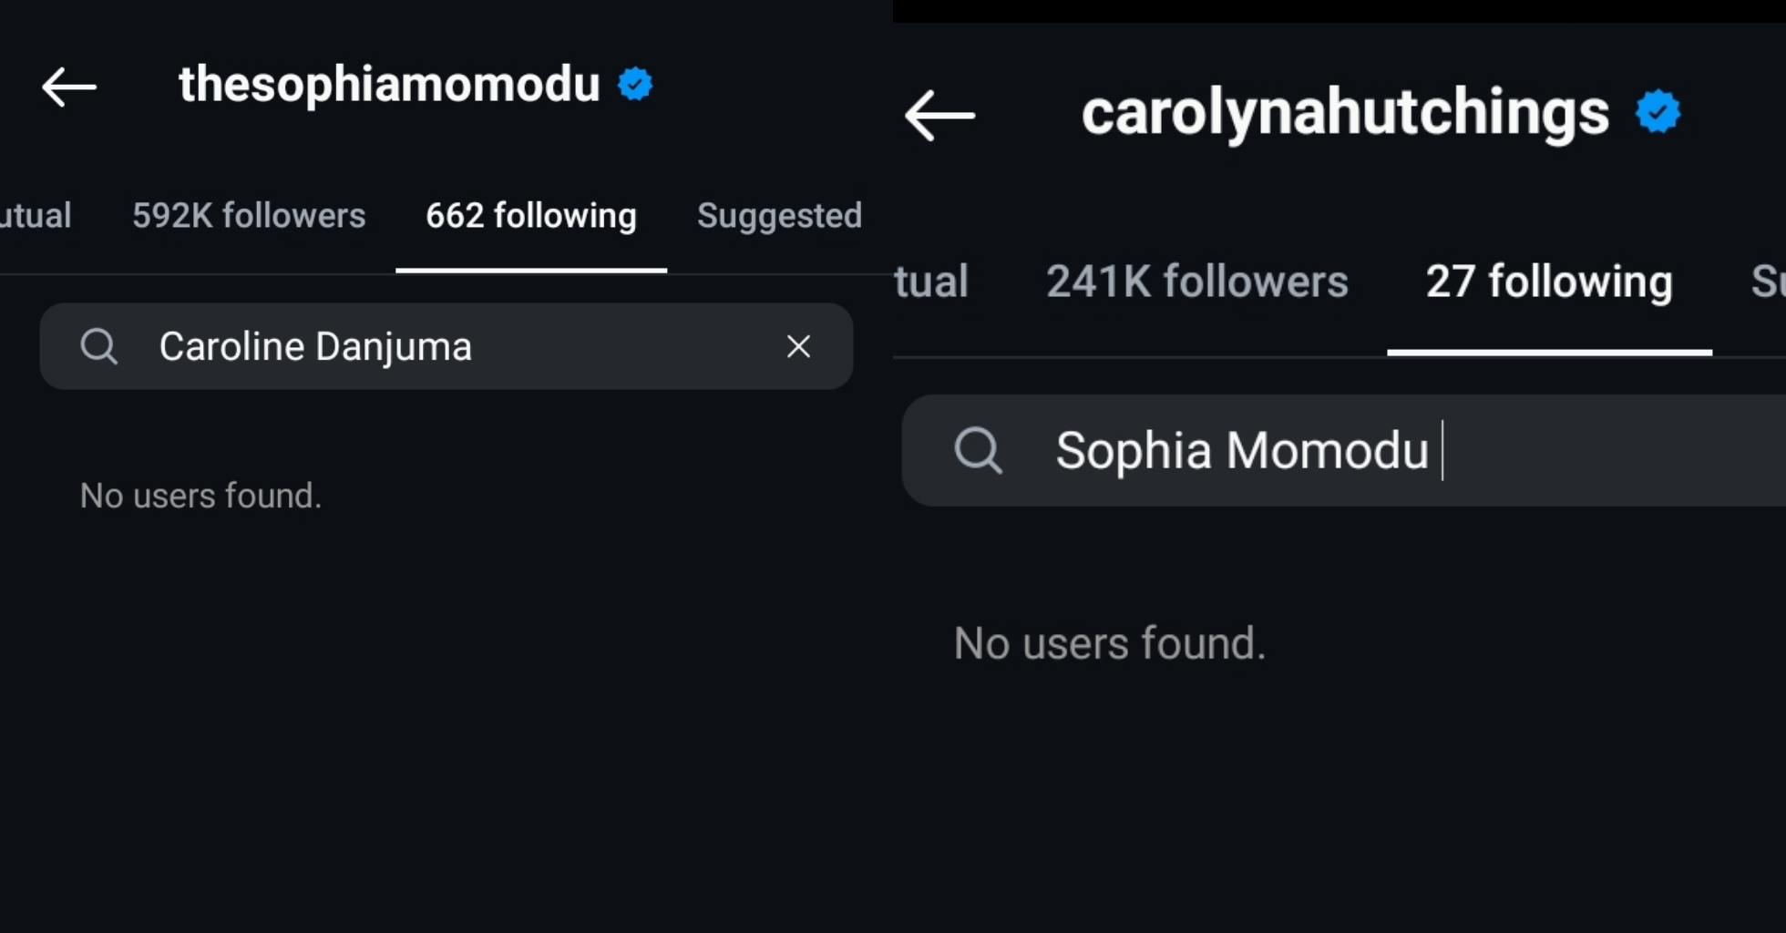Open thesophiamomodu's partially visible Mutual tab

(x=35, y=216)
